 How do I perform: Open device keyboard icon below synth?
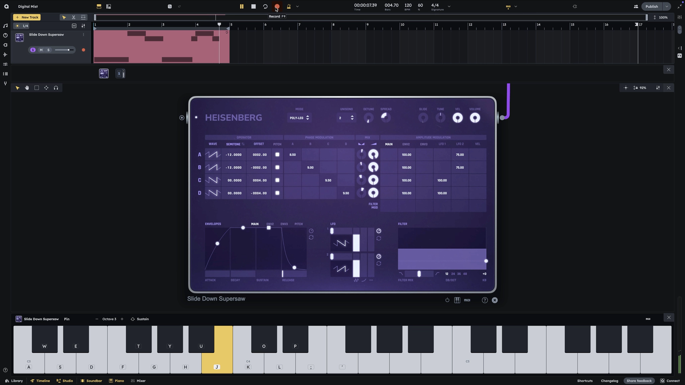tap(457, 300)
